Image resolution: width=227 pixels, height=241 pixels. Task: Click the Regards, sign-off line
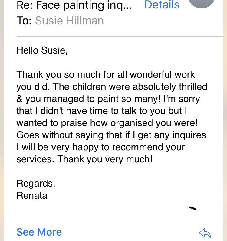tap(36, 184)
